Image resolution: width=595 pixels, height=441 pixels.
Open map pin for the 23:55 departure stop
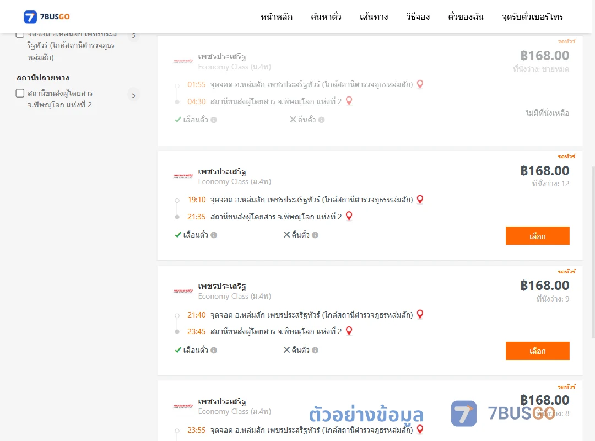(x=420, y=429)
